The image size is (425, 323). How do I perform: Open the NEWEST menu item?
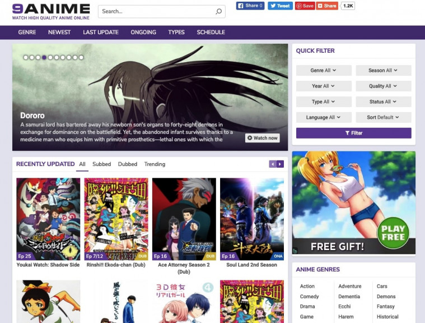point(59,33)
